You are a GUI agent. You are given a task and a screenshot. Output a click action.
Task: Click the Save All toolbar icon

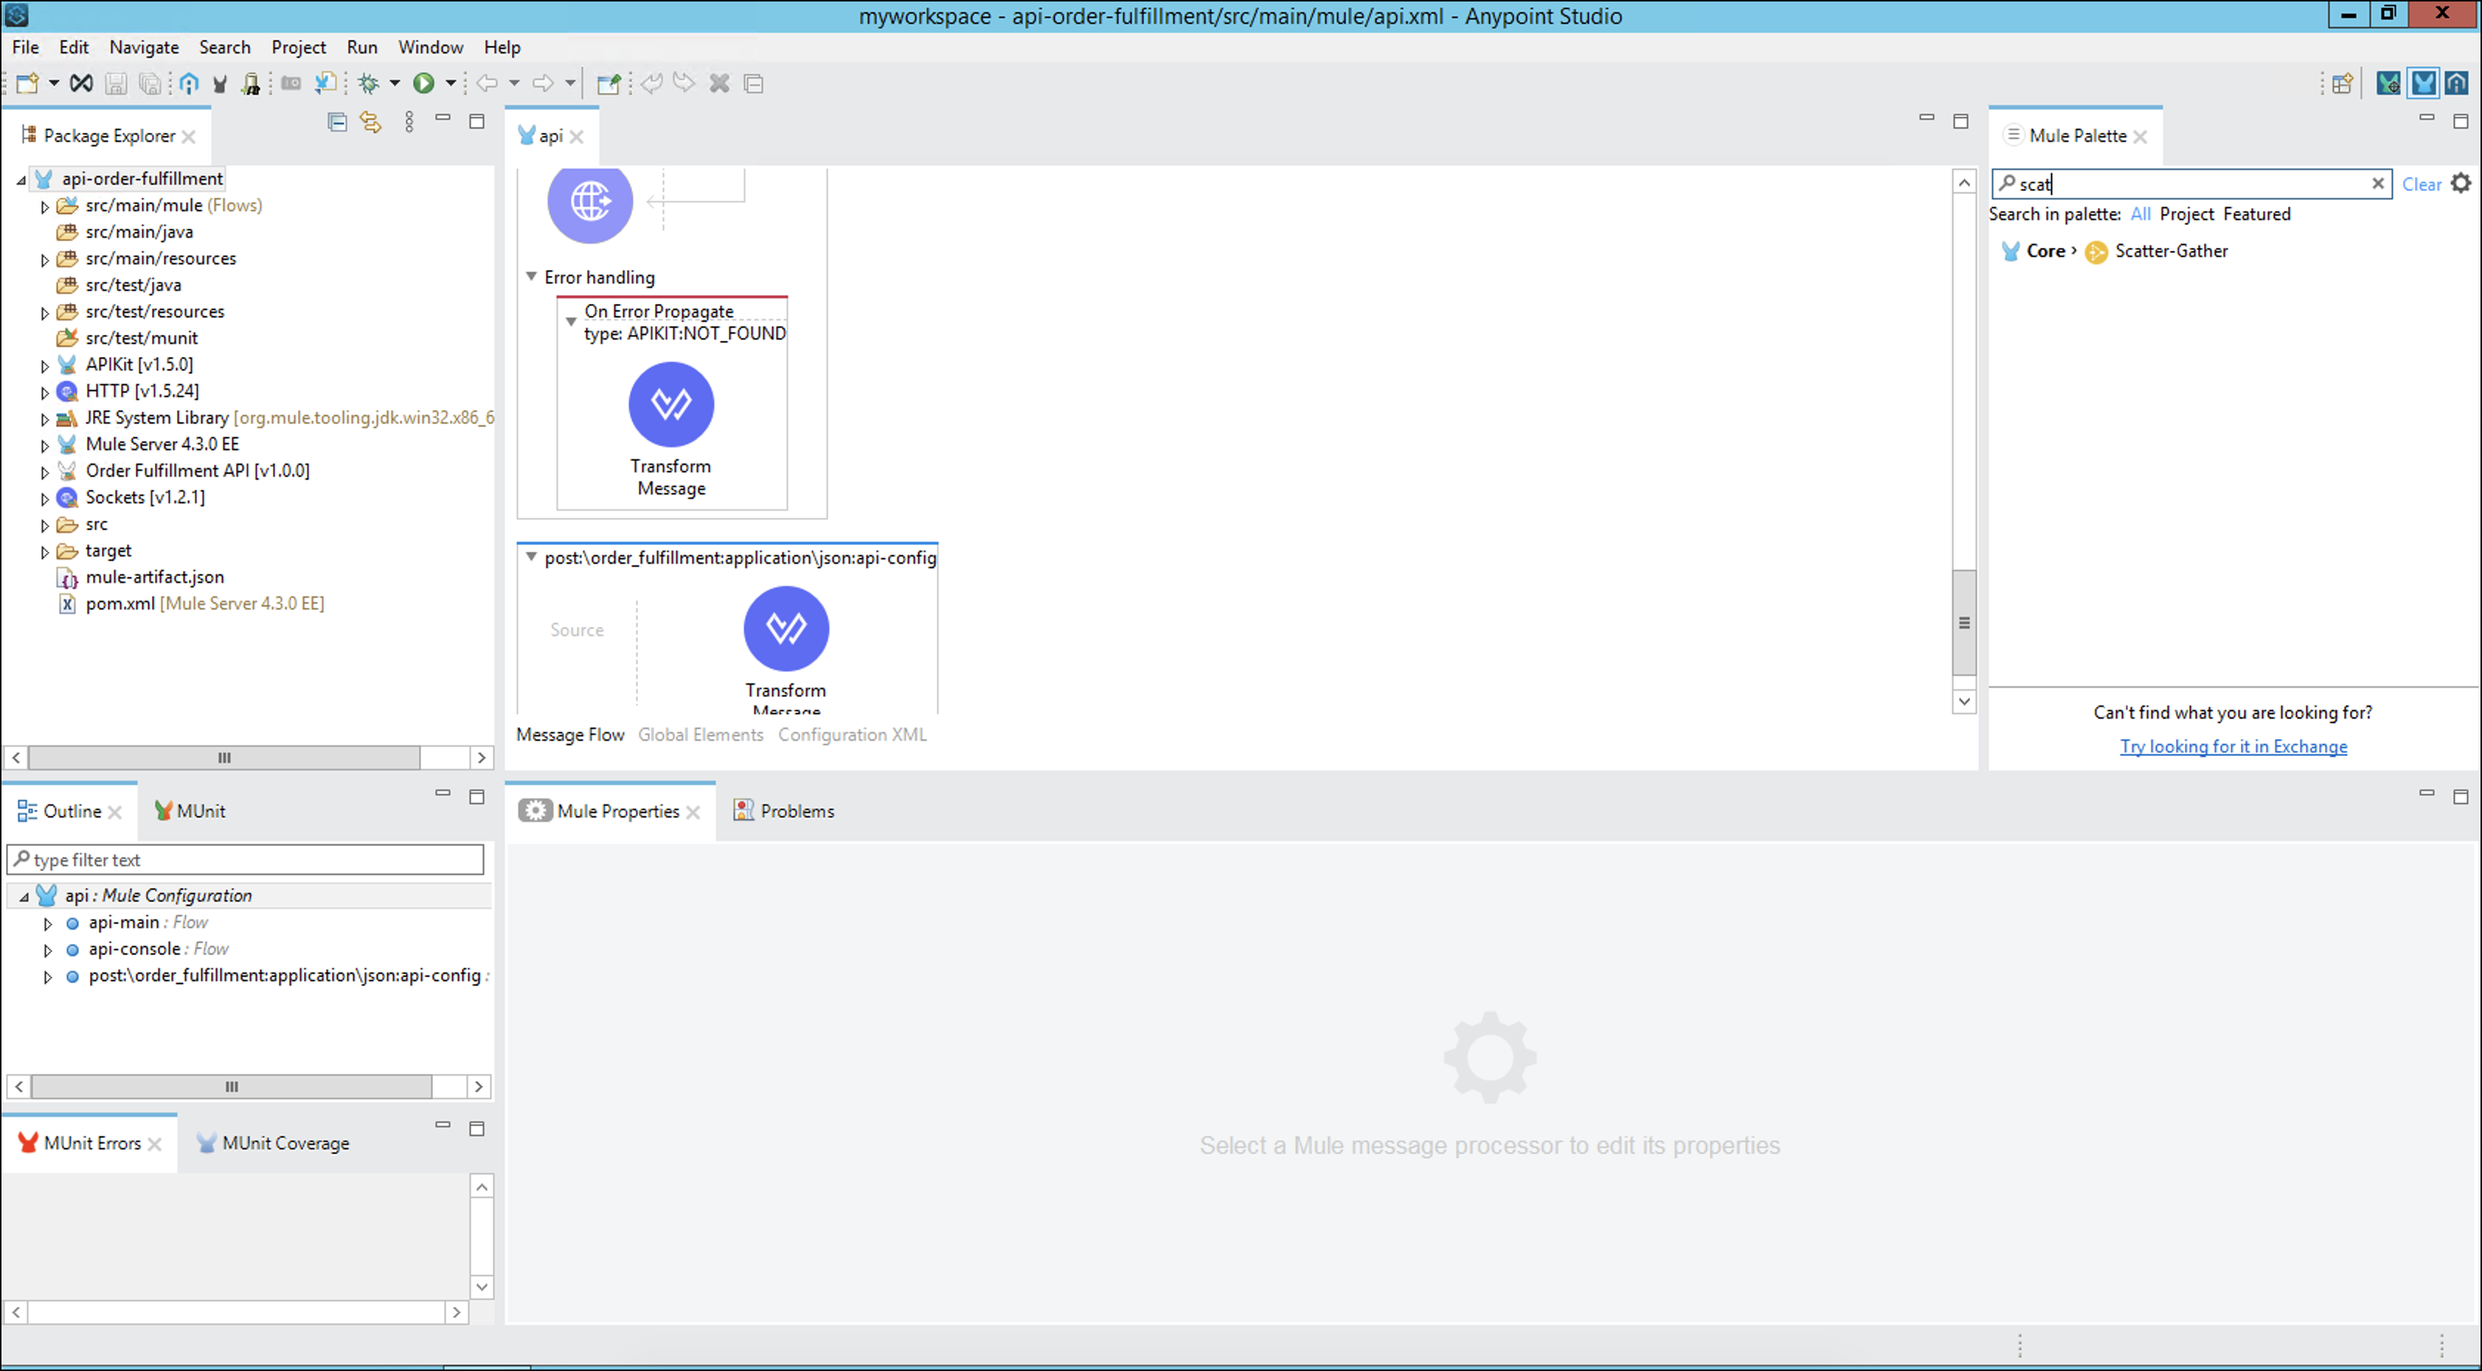pos(151,84)
